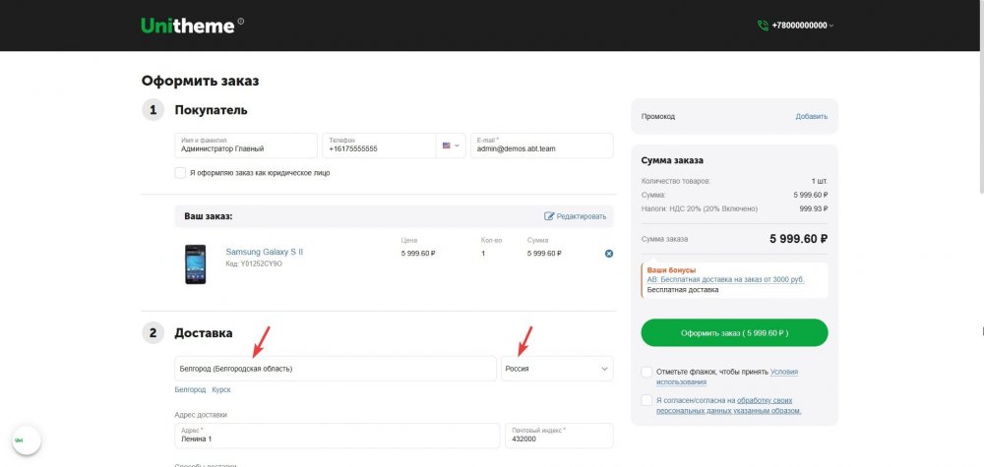The image size is (984, 467).
Task: Tick the terms of use acceptance checkbox
Action: click(646, 373)
